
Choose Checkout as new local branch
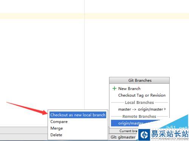coord(78,115)
